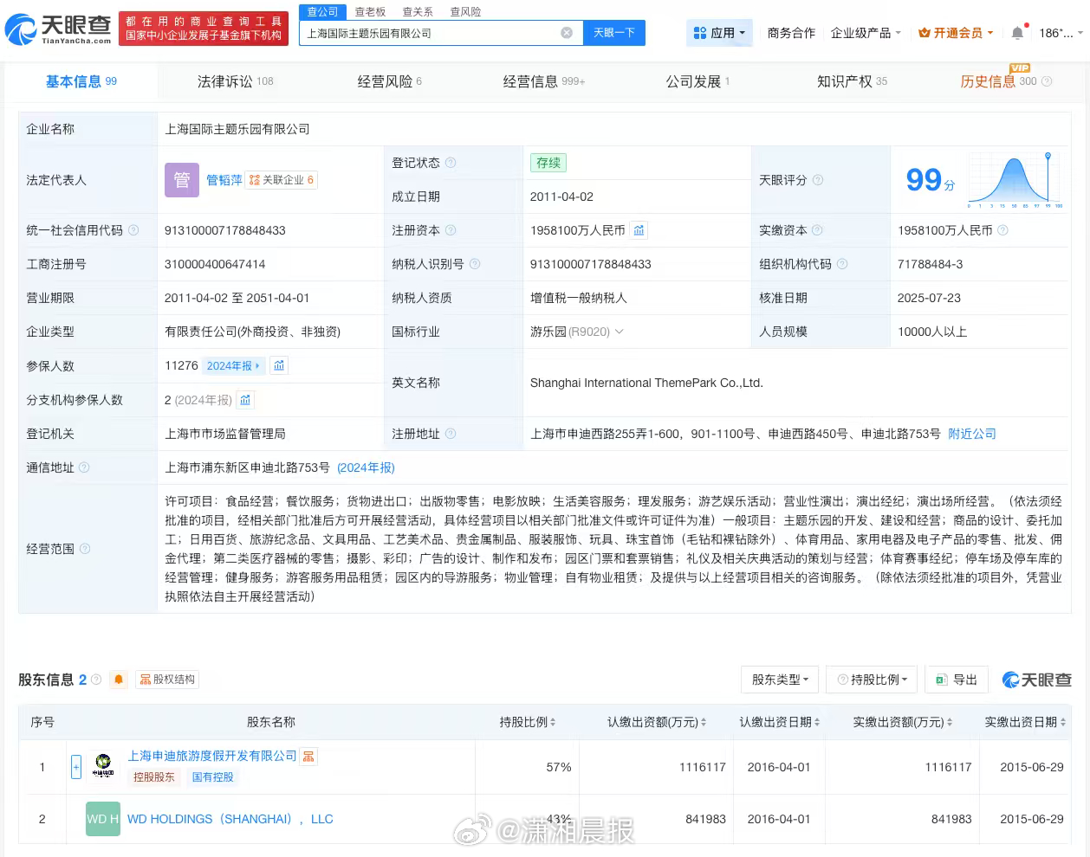The image size is (1090, 857).
Task: Click the 导出 export button
Action: pyautogui.click(x=957, y=680)
